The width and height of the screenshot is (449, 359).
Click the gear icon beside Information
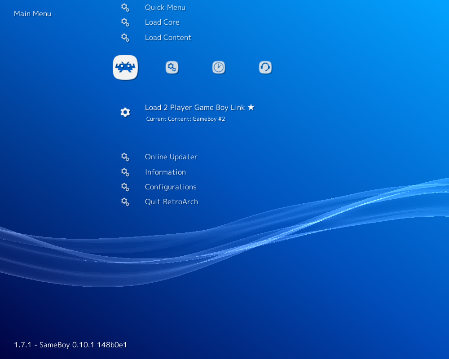(x=125, y=172)
